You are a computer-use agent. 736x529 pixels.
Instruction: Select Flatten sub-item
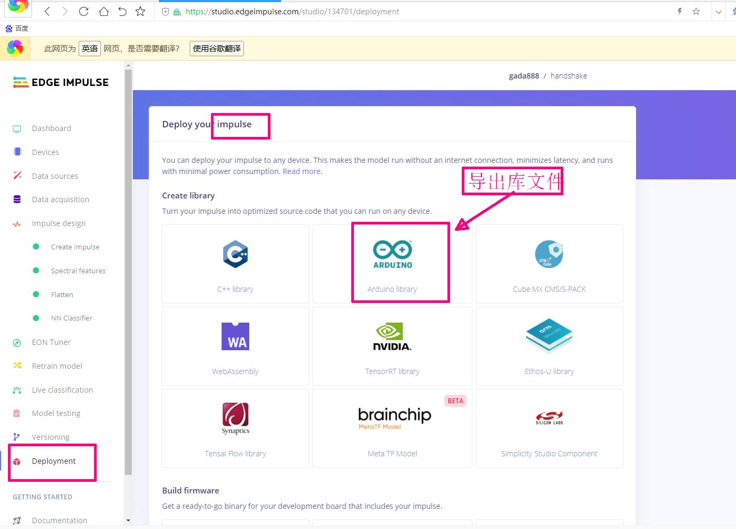click(x=62, y=294)
